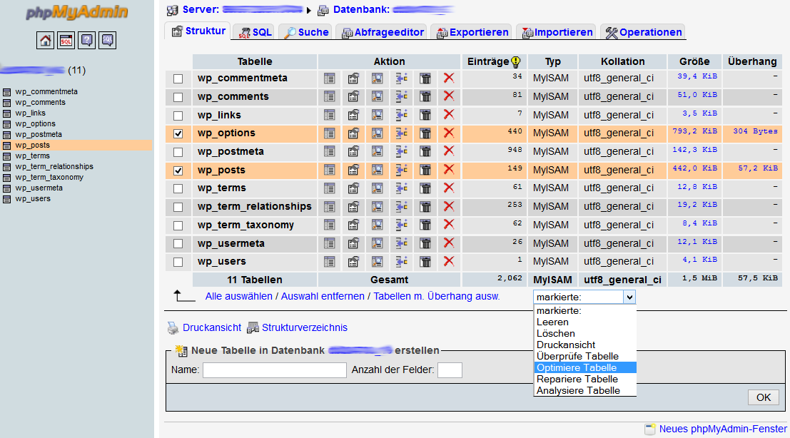Click the search icon in the wp_usermeta row
Viewport: 790px width, 438px height.
pos(377,244)
